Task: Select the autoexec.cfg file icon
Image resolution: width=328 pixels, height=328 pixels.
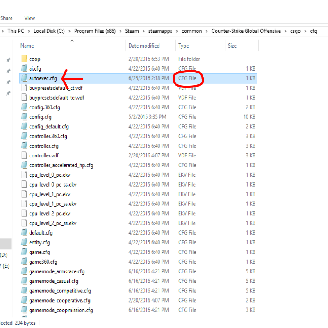Action: (x=24, y=78)
